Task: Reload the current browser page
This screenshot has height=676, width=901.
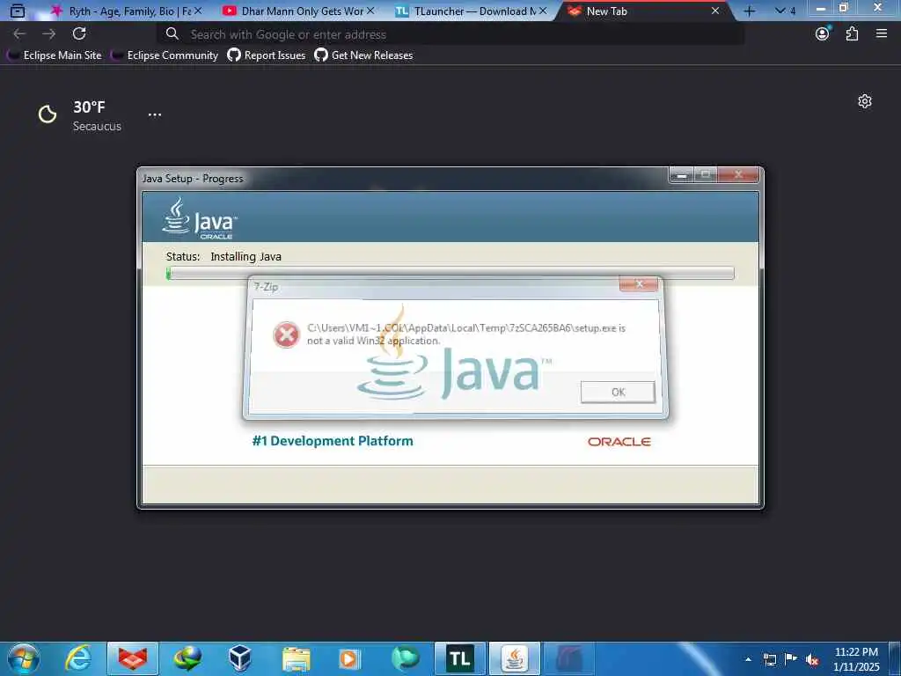Action: 79,34
